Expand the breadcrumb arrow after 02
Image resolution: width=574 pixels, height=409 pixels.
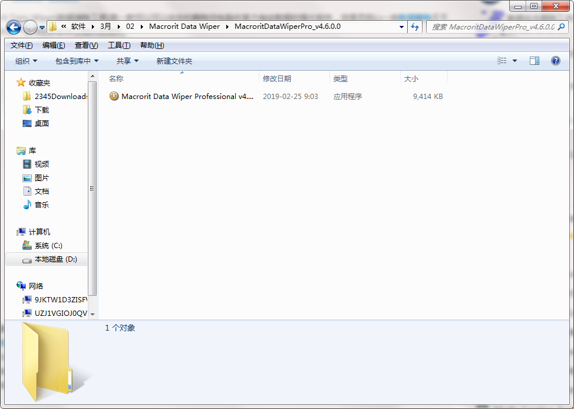[x=141, y=27]
